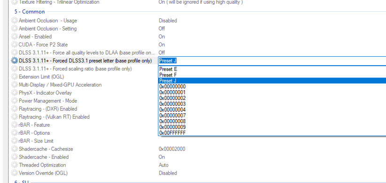The width and height of the screenshot is (386, 183).
Task: Click blue gear icon beside Forced DLSS3.1 preset letter
Action: click(15, 61)
